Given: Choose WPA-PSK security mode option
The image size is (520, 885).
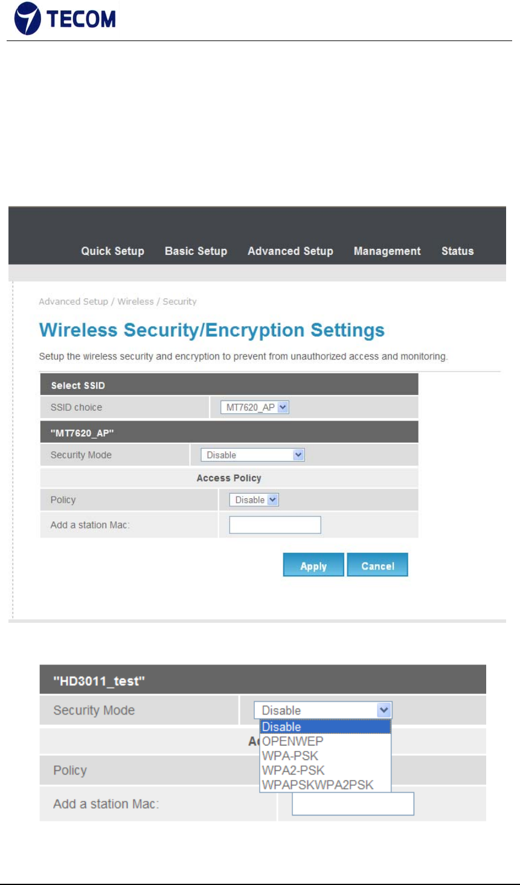Looking at the screenshot, I should 326,756.
